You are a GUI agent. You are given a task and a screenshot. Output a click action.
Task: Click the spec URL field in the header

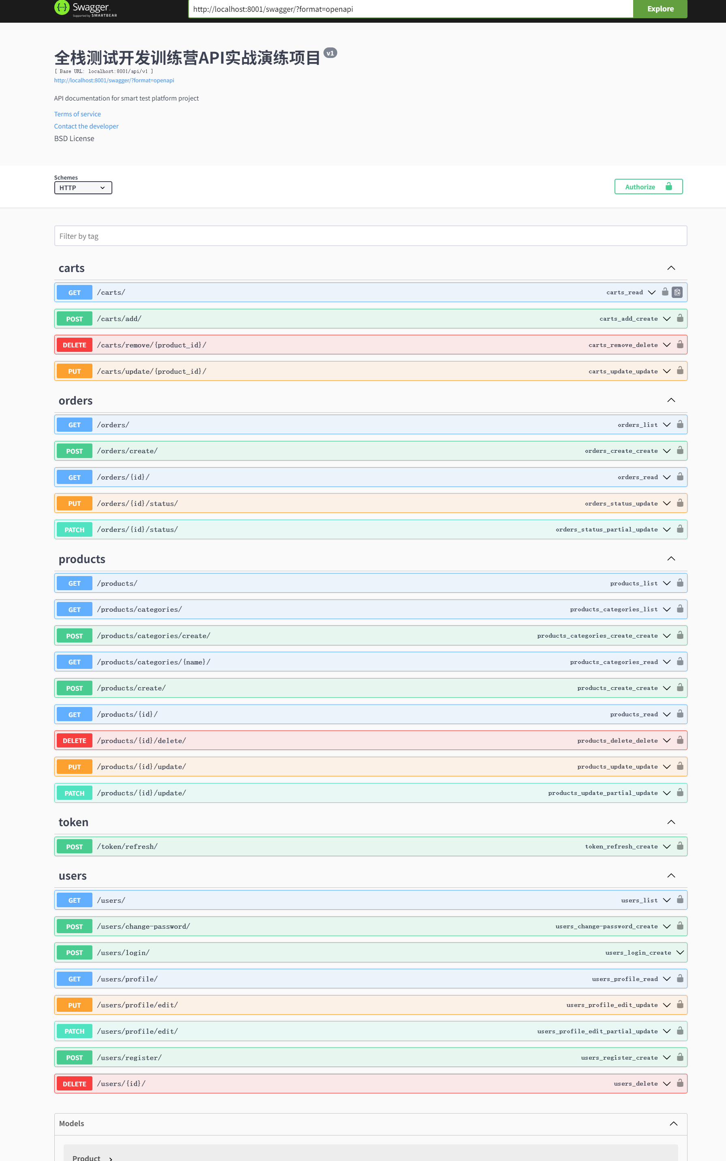point(411,9)
